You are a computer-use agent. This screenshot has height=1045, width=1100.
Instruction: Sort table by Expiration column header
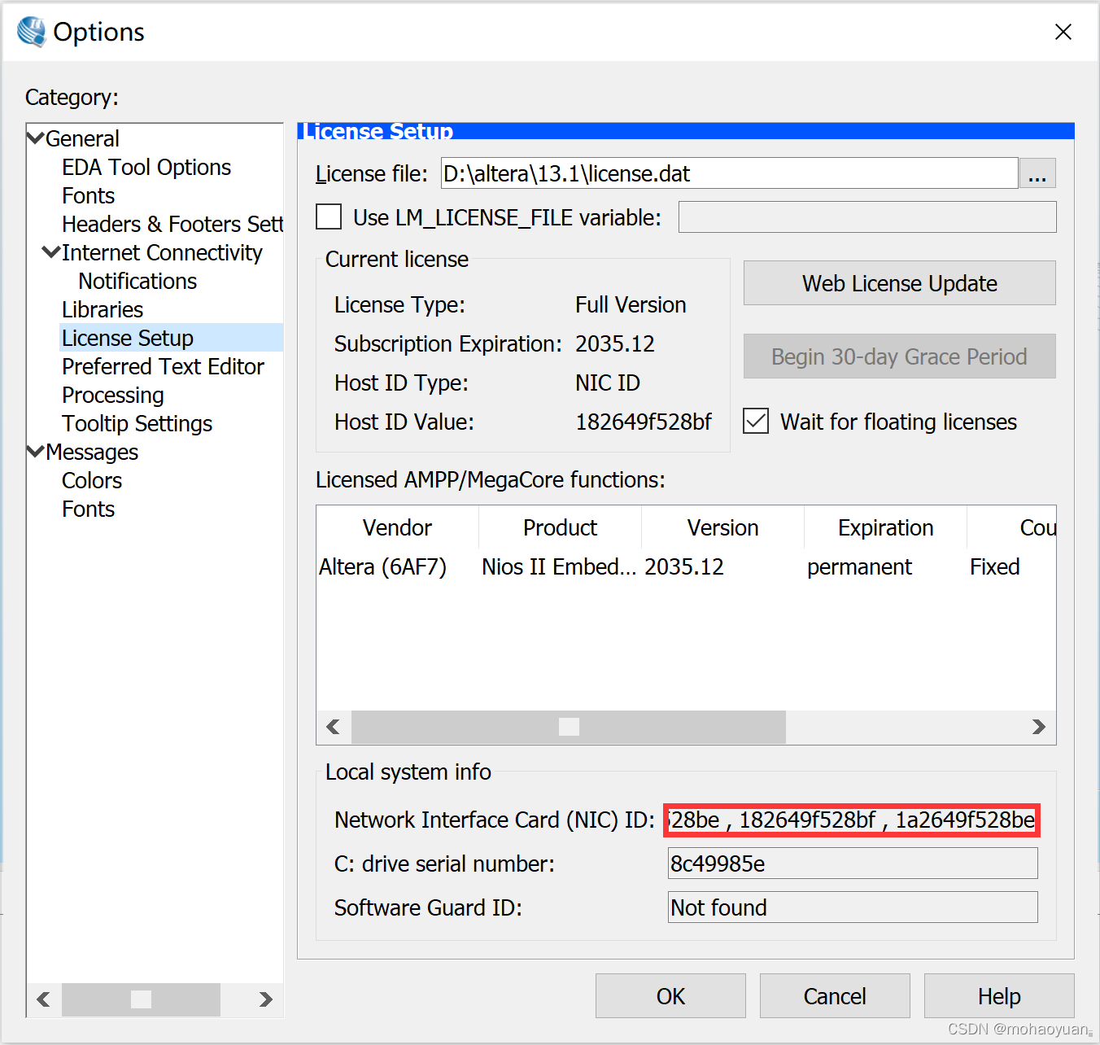(x=885, y=527)
